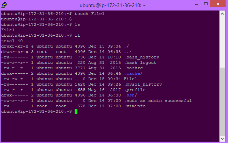228x143 pixels.
Task: Minimize the PuTTY terminal window
Action: pos(197,4)
